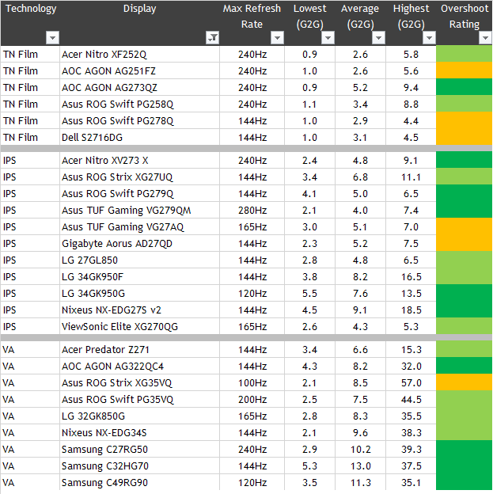Viewport: 493px width, 494px height.
Task: Open the Overshoot Rating filter arrow
Action: (x=483, y=38)
